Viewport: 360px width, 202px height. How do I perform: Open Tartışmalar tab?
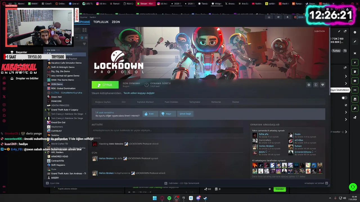click(195, 102)
